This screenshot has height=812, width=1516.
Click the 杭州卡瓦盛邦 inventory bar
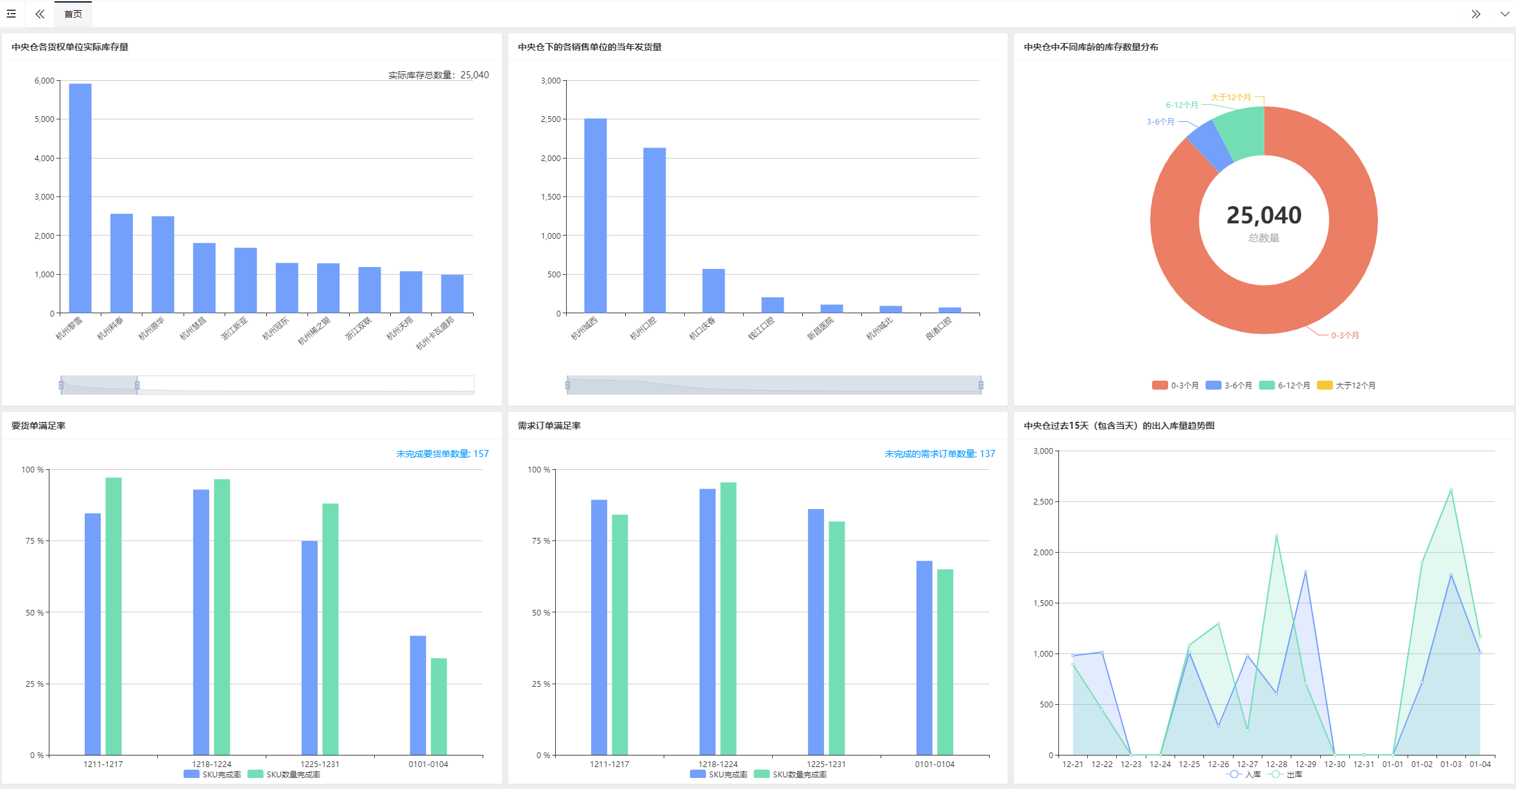click(452, 294)
